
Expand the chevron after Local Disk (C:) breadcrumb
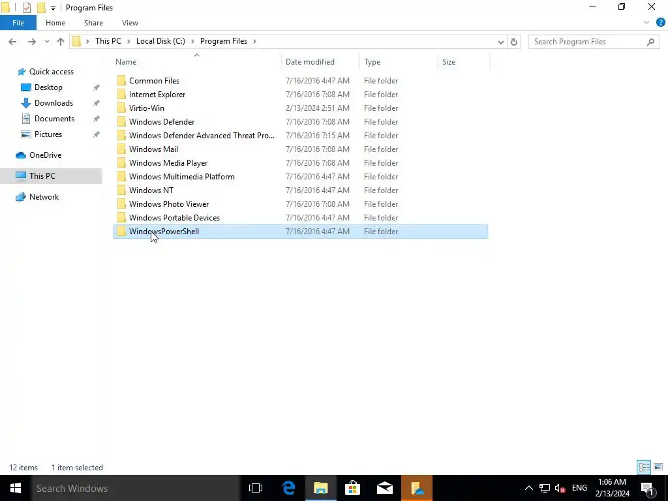[x=192, y=41]
